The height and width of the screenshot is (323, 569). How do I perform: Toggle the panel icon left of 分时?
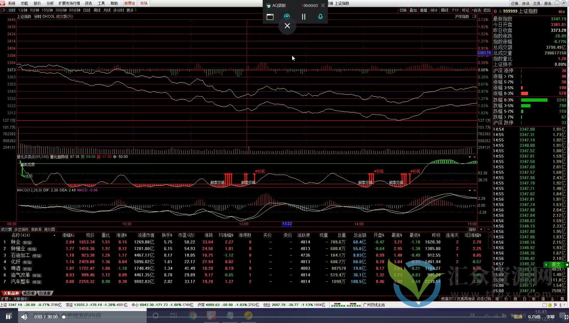(x=3, y=10)
